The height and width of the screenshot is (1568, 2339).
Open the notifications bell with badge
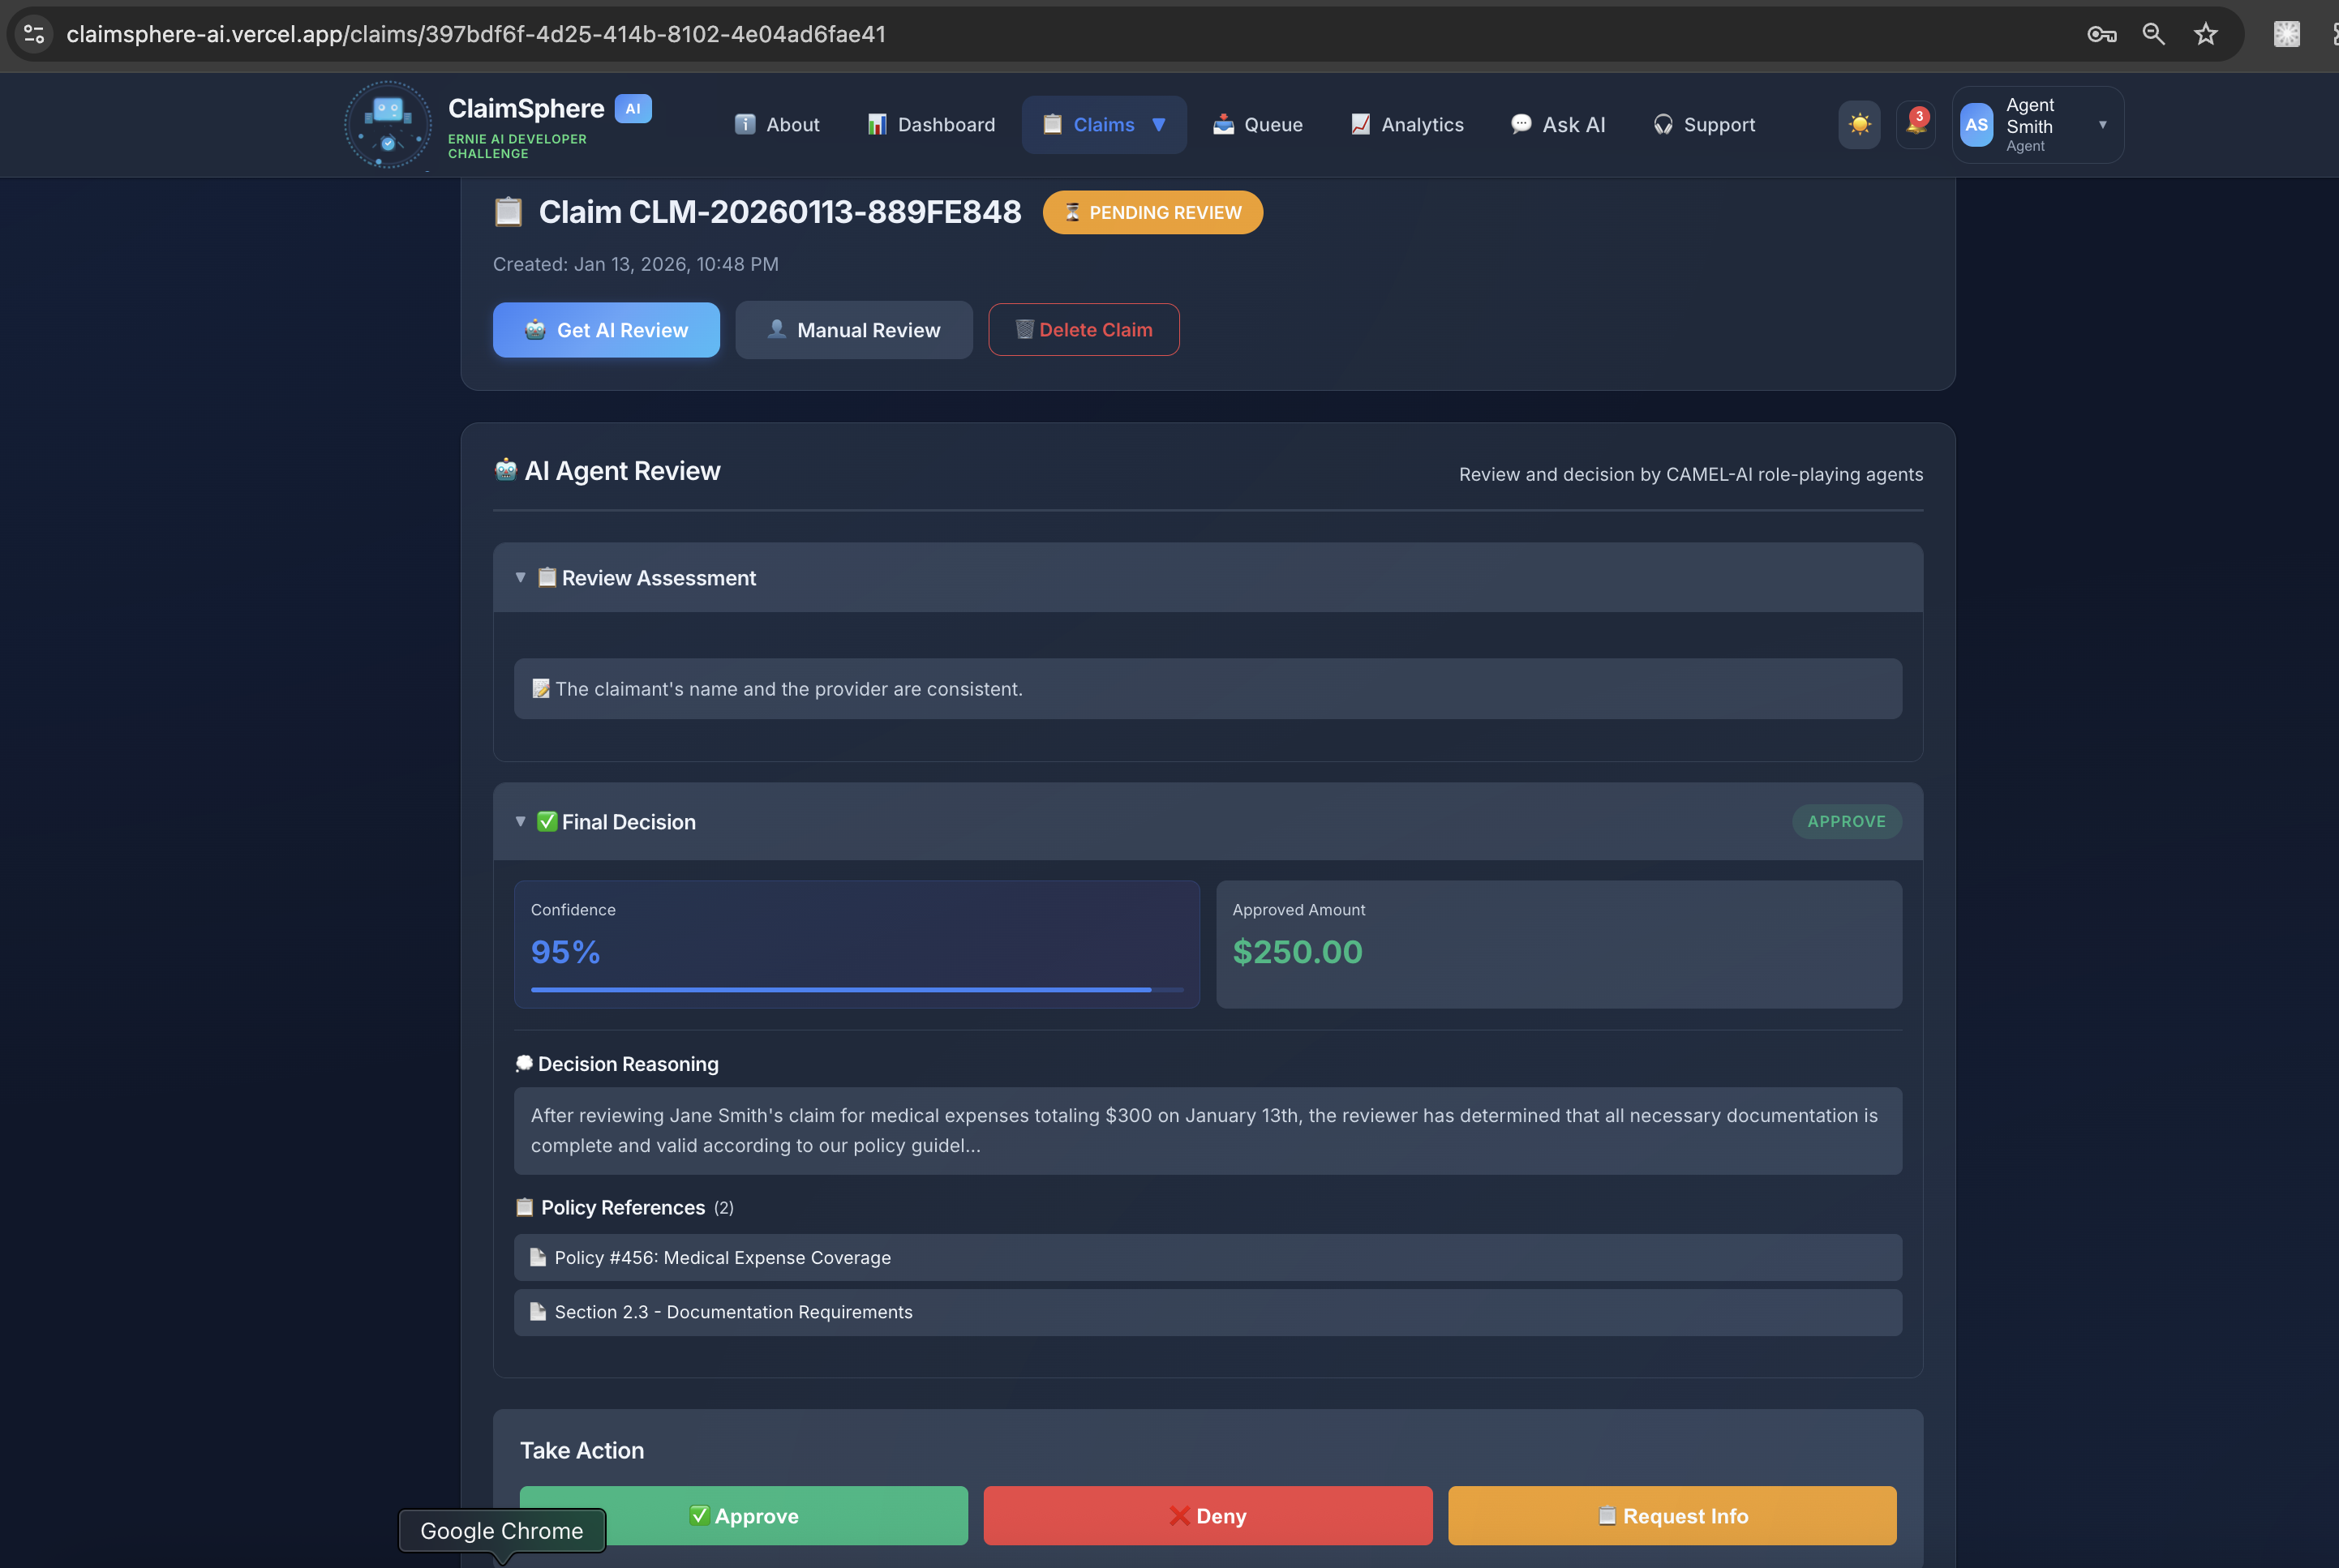coord(1916,125)
